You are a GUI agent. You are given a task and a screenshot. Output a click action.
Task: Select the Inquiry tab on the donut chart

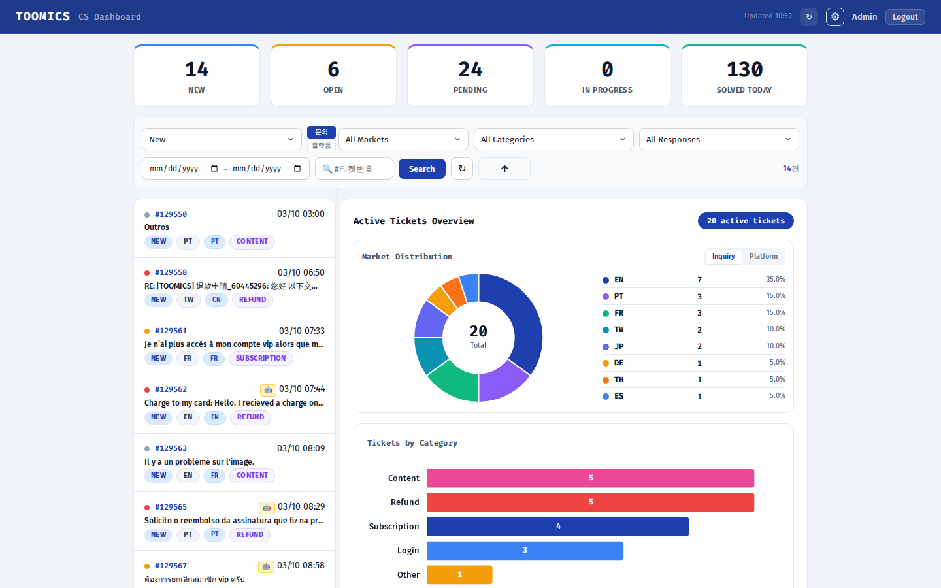723,256
